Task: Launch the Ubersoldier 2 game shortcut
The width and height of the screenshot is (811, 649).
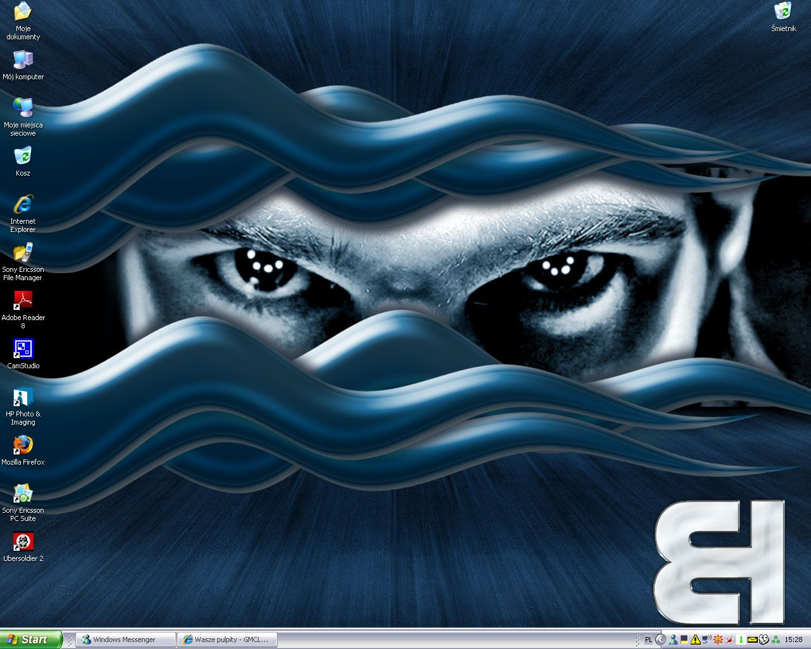Action: tap(23, 542)
